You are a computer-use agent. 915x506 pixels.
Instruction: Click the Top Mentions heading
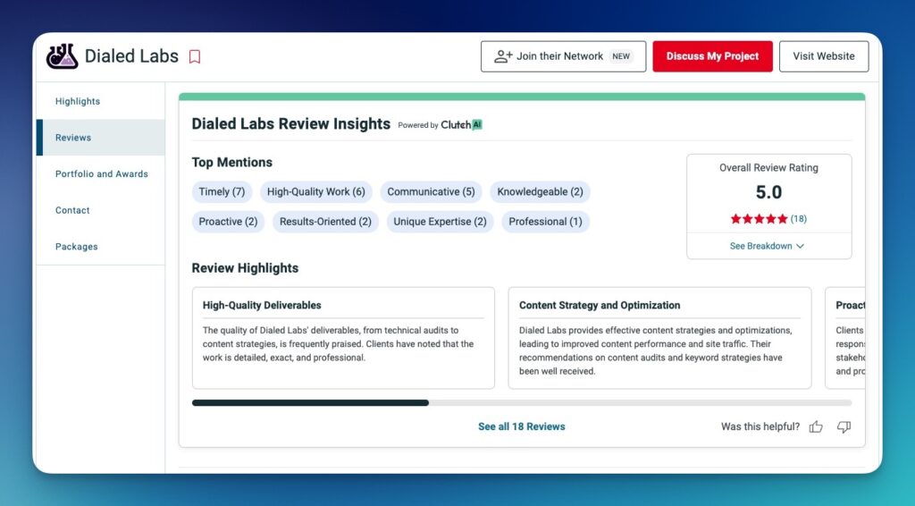coord(232,162)
